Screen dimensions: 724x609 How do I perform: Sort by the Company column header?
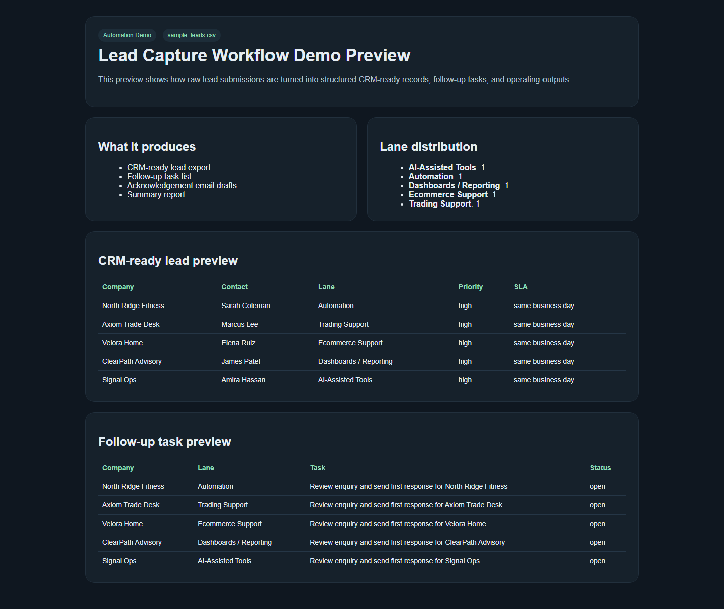pyautogui.click(x=118, y=287)
